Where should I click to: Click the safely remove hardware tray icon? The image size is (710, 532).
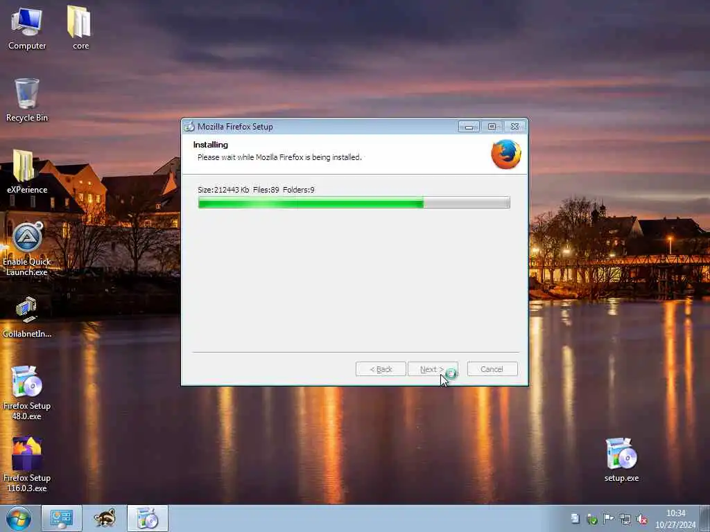point(591,519)
